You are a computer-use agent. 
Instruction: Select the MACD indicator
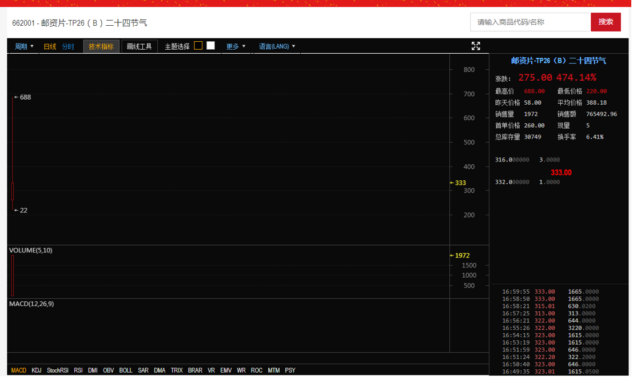pyautogui.click(x=18, y=370)
